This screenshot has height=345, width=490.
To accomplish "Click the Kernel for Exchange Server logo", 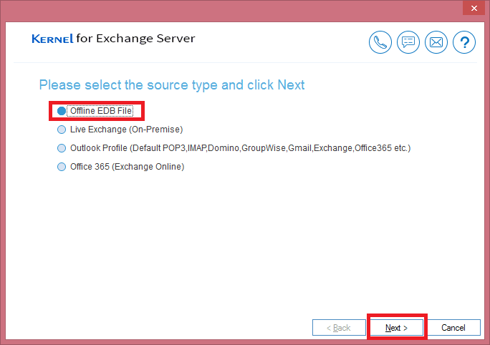I will pos(113,39).
